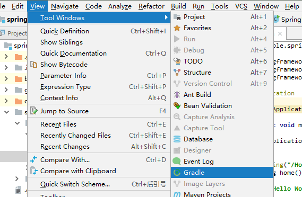
Task: Click the Bean Validation icon
Action: pos(177,106)
